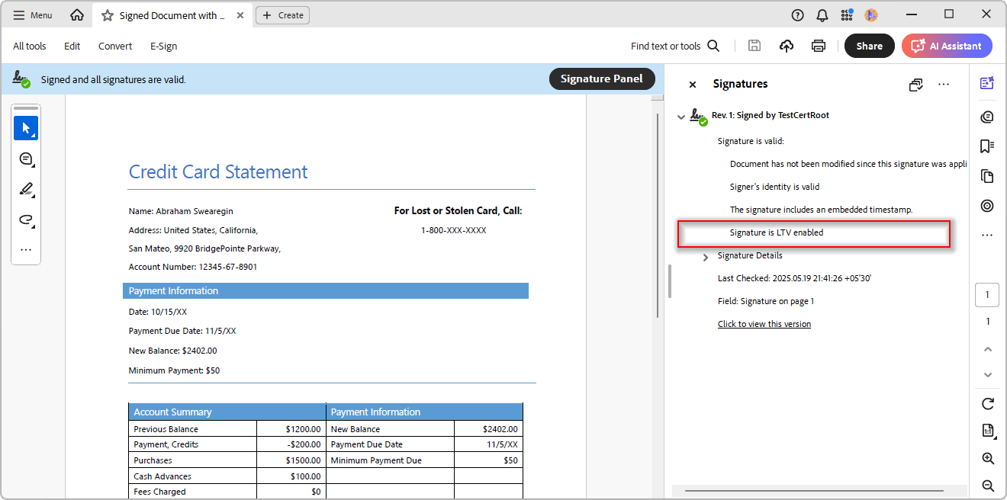Open the Signatures panel options menu
Screen dimensions: 1007x500
click(x=944, y=85)
